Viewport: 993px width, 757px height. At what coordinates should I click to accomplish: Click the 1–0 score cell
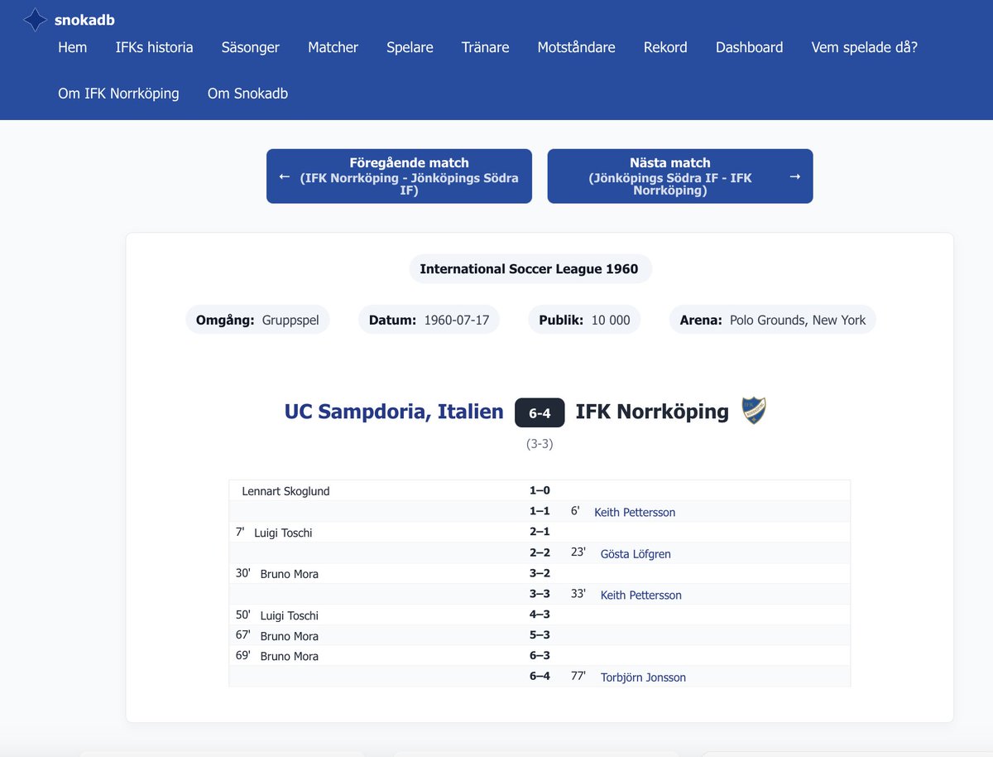[x=540, y=490]
